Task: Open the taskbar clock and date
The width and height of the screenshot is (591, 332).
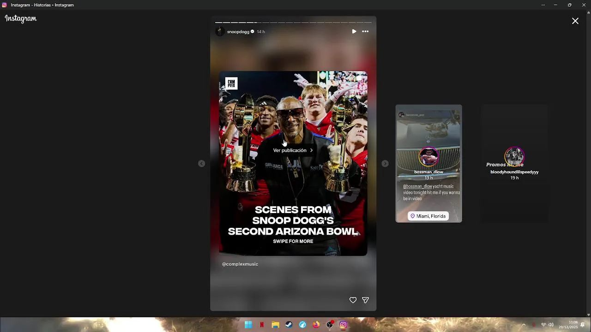Action: [x=568, y=325]
